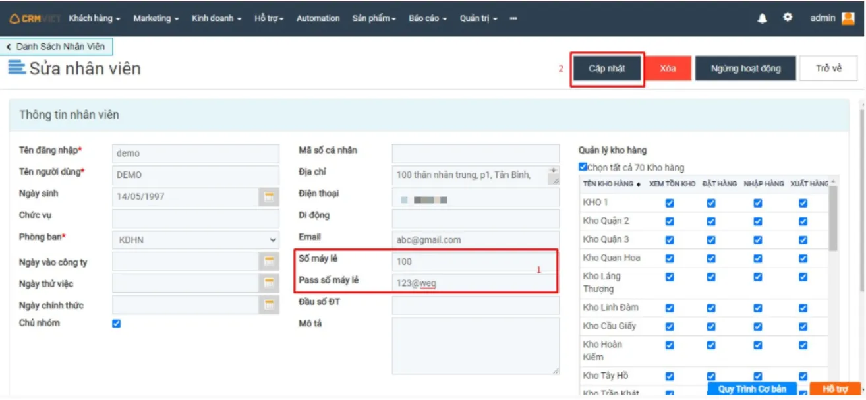This screenshot has width=866, height=400.
Task: Toggle Xem tồn kho for KHO 1
Action: pos(670,203)
